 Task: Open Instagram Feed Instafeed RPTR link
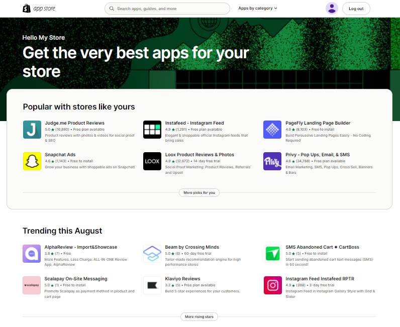[x=320, y=279]
